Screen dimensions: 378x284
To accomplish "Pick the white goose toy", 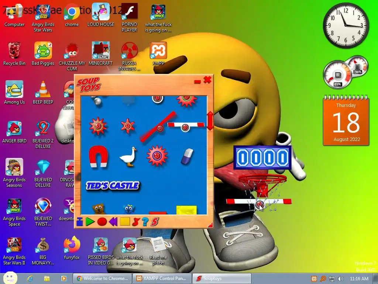I will (128, 156).
